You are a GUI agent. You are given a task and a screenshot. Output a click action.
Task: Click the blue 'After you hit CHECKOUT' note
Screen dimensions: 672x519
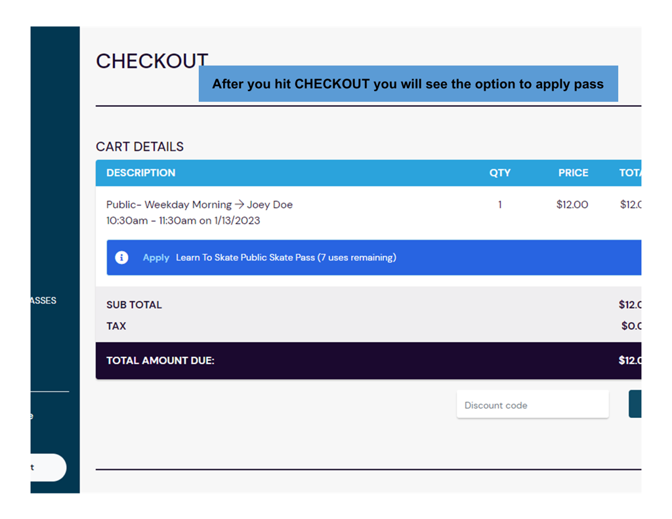408,84
